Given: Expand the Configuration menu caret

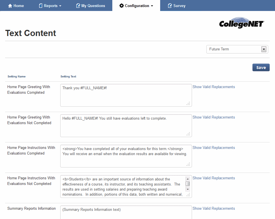Looking at the screenshot, I should (x=152, y=6).
